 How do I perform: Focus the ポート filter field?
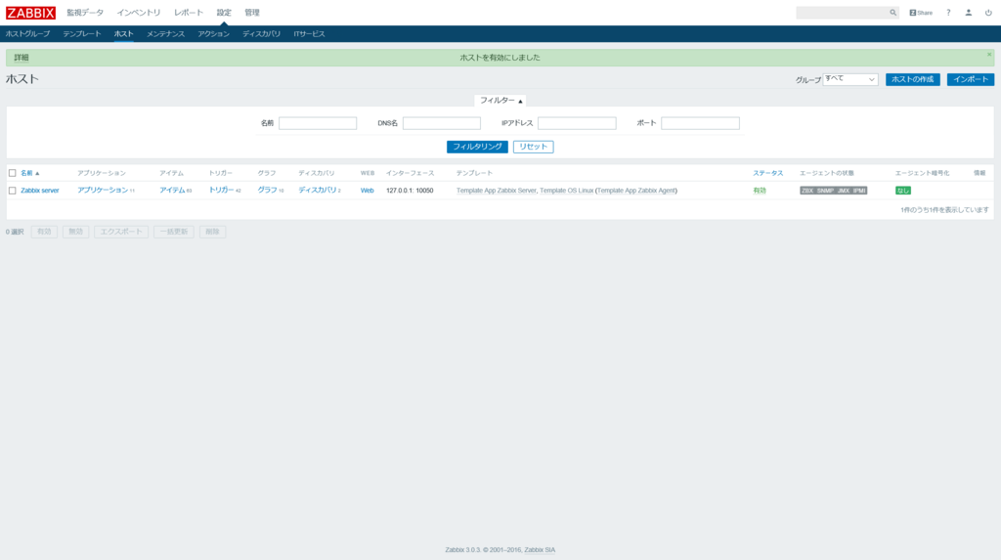coord(700,123)
